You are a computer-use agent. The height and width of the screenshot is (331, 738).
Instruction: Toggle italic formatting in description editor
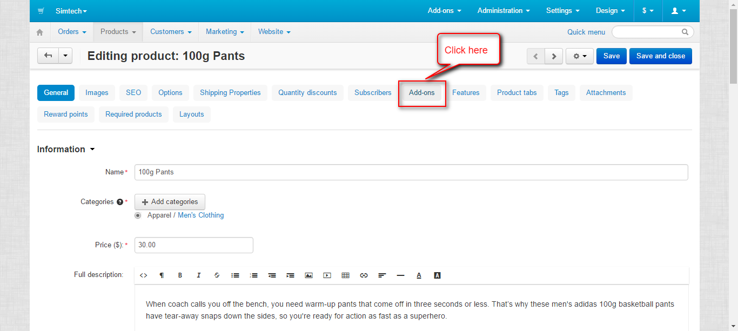tap(198, 275)
